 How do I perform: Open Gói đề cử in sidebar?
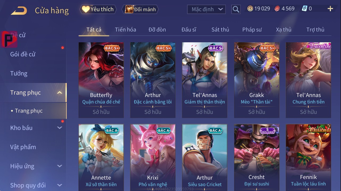[23, 54]
